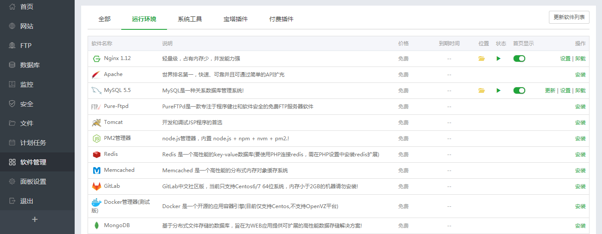Click 安装 link for PM2管理器
The height and width of the screenshot is (234, 602).
[x=580, y=139]
